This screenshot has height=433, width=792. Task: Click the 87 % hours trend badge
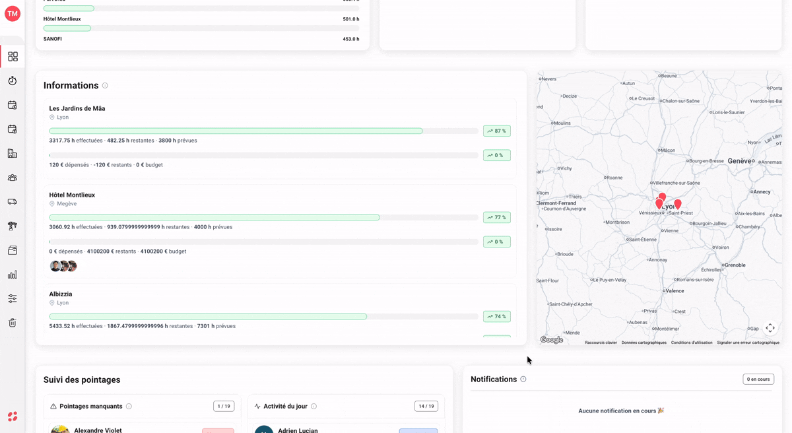tap(497, 131)
